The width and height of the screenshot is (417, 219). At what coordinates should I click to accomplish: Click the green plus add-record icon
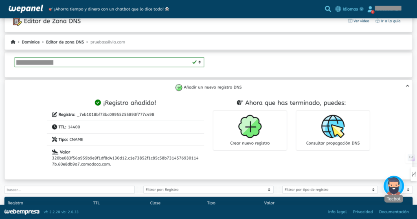[178, 87]
